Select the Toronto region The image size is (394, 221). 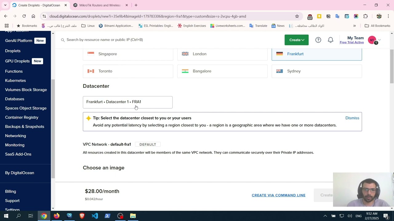pyautogui.click(x=128, y=71)
